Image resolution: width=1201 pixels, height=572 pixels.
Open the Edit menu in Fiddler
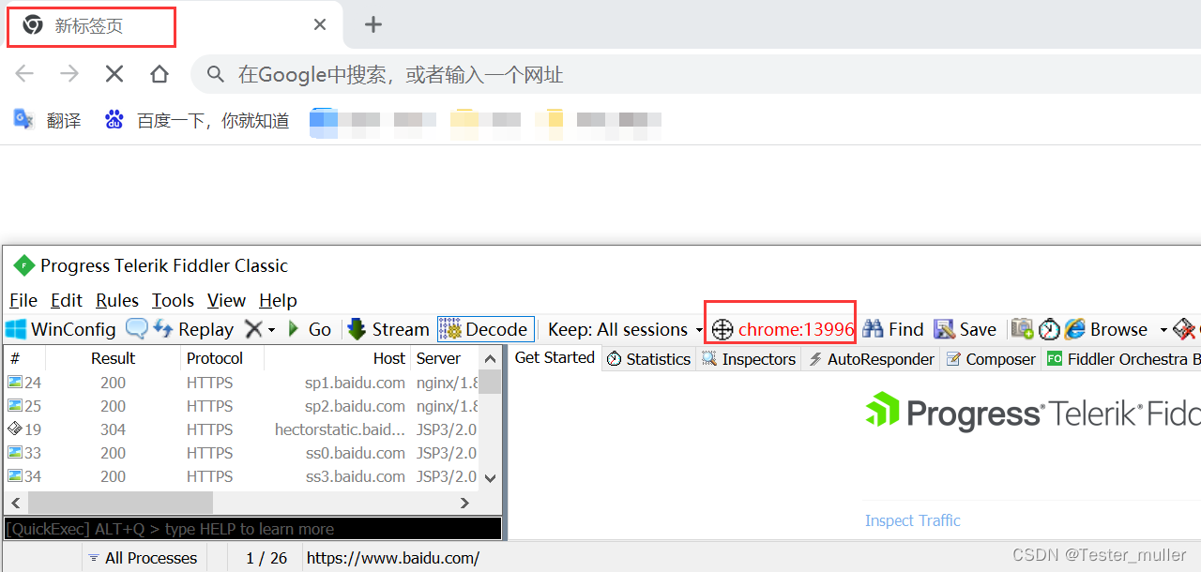click(67, 300)
